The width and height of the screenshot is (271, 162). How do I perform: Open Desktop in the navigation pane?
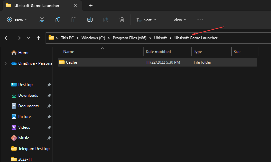[22, 85]
